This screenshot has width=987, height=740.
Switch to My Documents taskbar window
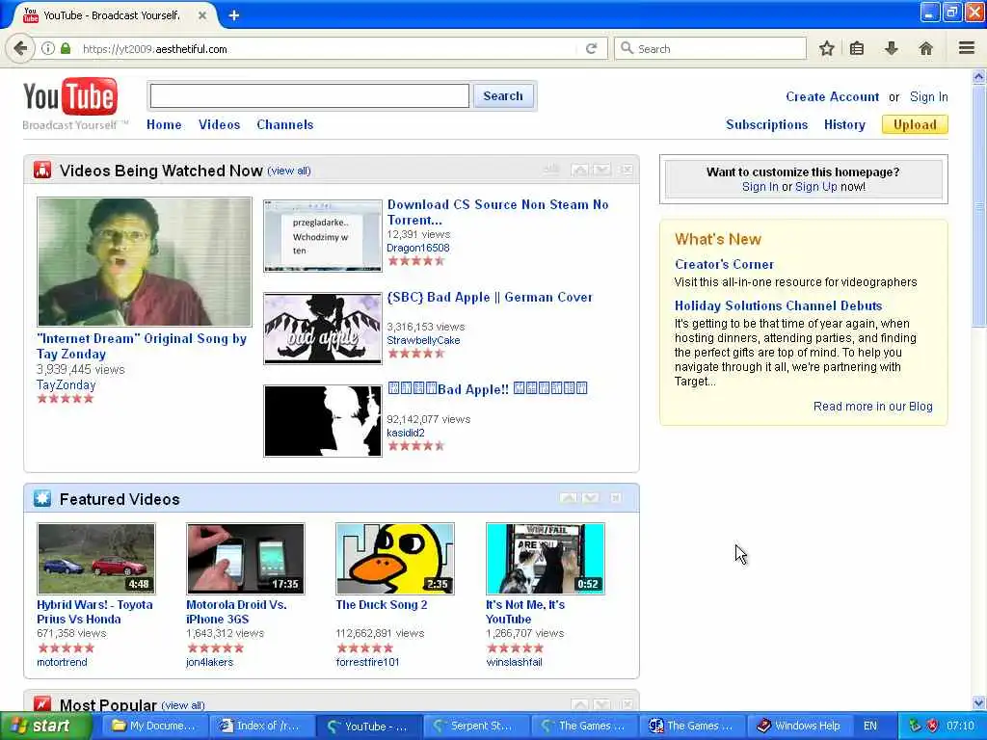click(x=154, y=726)
